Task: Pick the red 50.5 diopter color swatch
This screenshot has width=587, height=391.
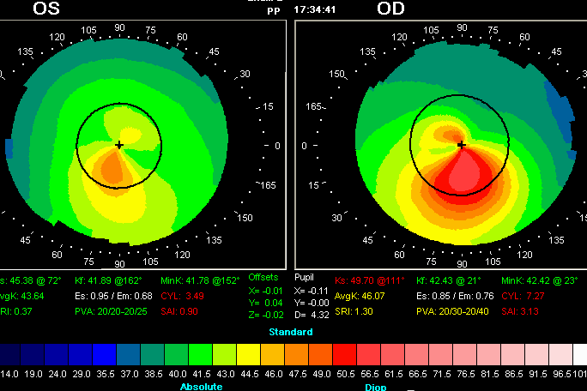Action: (344, 354)
